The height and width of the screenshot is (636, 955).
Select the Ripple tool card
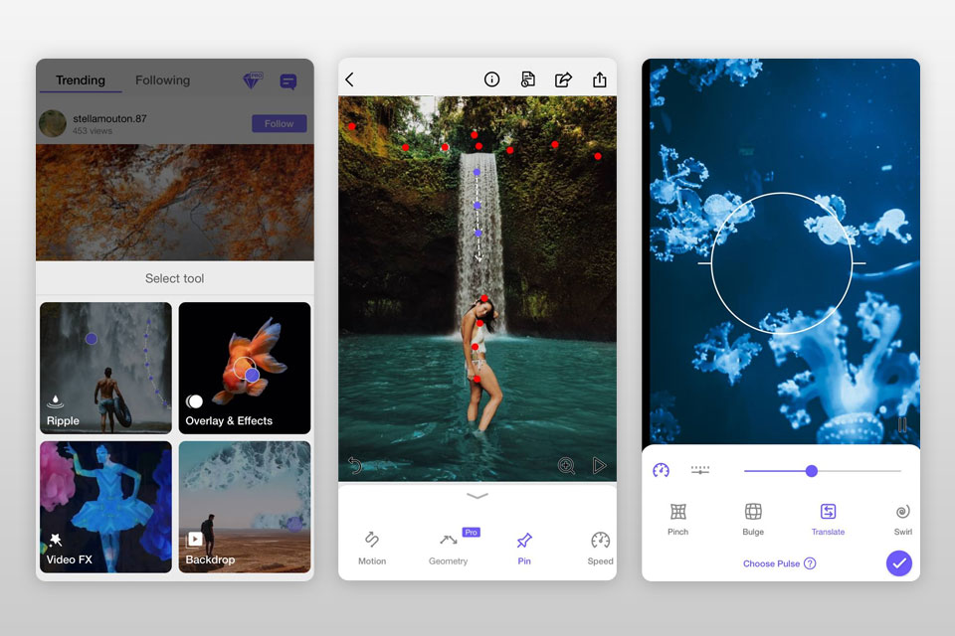(106, 368)
